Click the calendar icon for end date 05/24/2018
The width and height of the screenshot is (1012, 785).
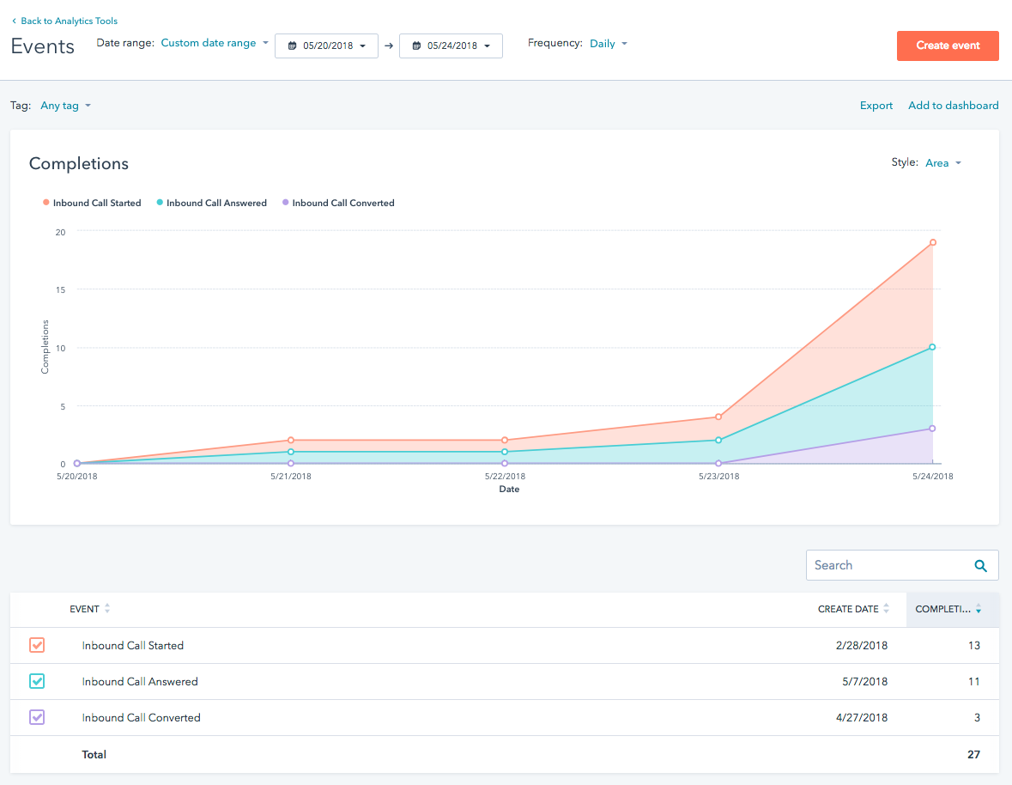[416, 46]
